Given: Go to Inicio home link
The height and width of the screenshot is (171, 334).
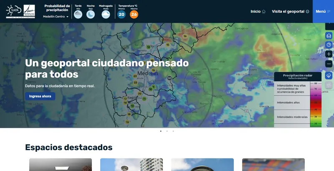Looking at the screenshot, I should [258, 12].
